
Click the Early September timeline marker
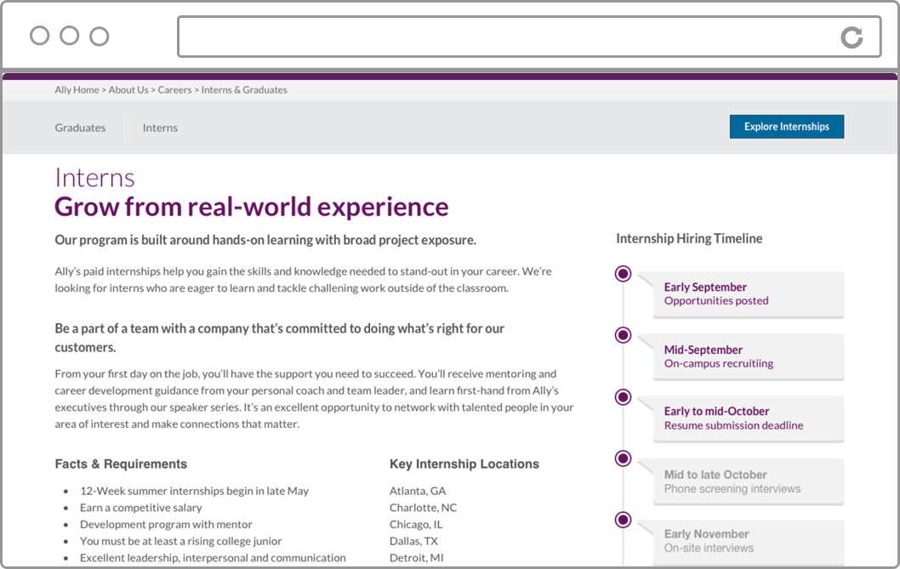(x=623, y=274)
